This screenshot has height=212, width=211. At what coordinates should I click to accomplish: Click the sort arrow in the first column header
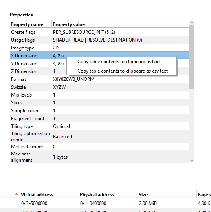coord(17,194)
